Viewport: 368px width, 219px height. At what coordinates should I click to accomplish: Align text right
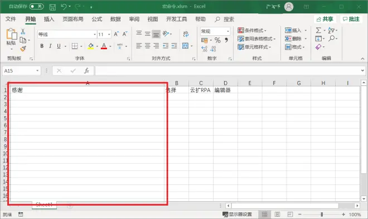point(156,46)
